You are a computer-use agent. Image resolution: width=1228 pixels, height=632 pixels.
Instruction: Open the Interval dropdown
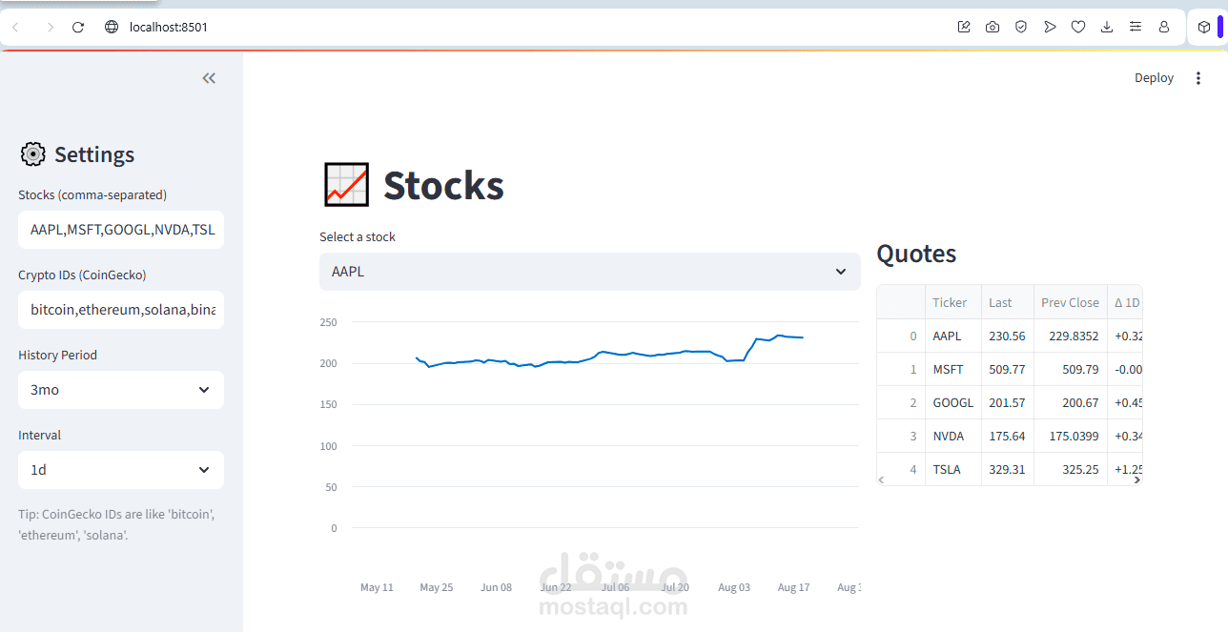[121, 470]
